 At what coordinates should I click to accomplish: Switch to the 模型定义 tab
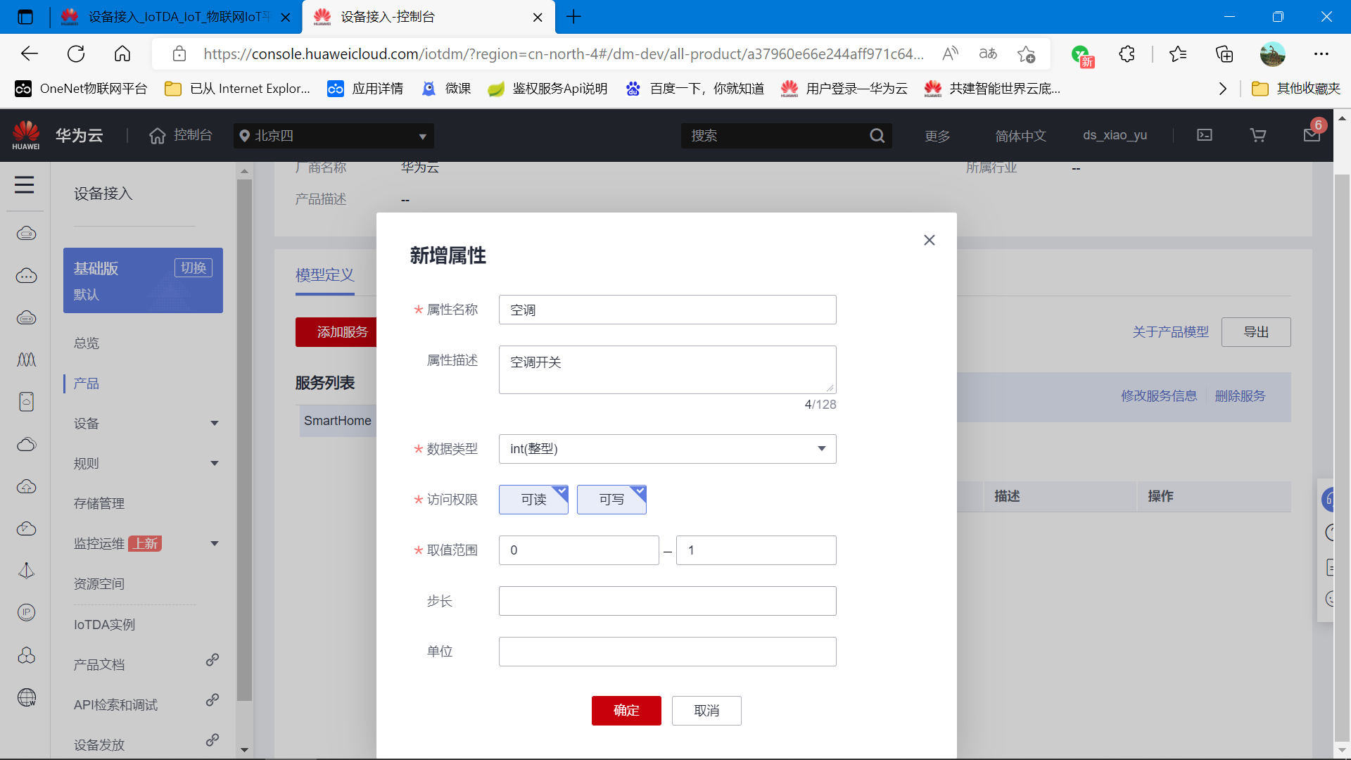pyautogui.click(x=324, y=275)
